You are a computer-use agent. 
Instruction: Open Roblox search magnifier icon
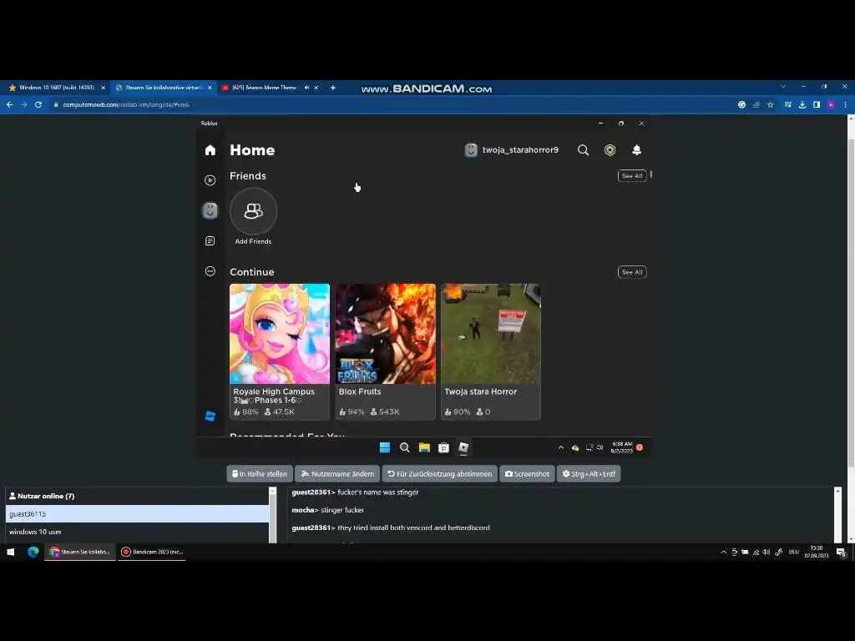(x=583, y=150)
